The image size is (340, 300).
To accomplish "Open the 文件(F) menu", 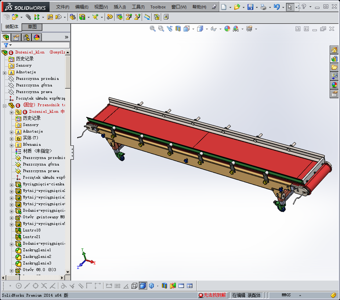I will (63, 7).
